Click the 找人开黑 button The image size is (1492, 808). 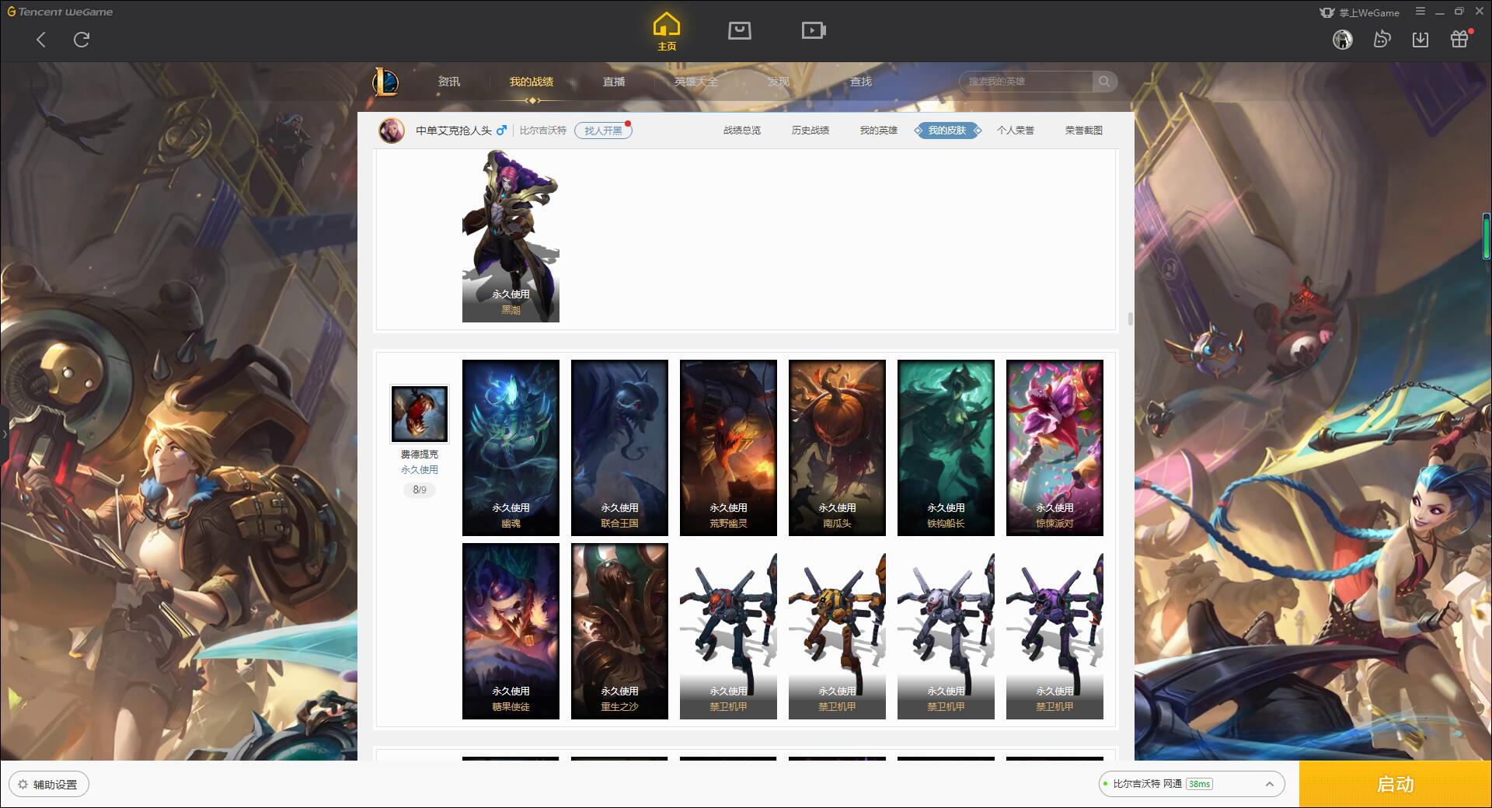pyautogui.click(x=603, y=131)
